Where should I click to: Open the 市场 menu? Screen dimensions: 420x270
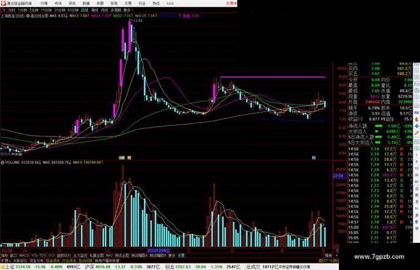pos(58,3)
